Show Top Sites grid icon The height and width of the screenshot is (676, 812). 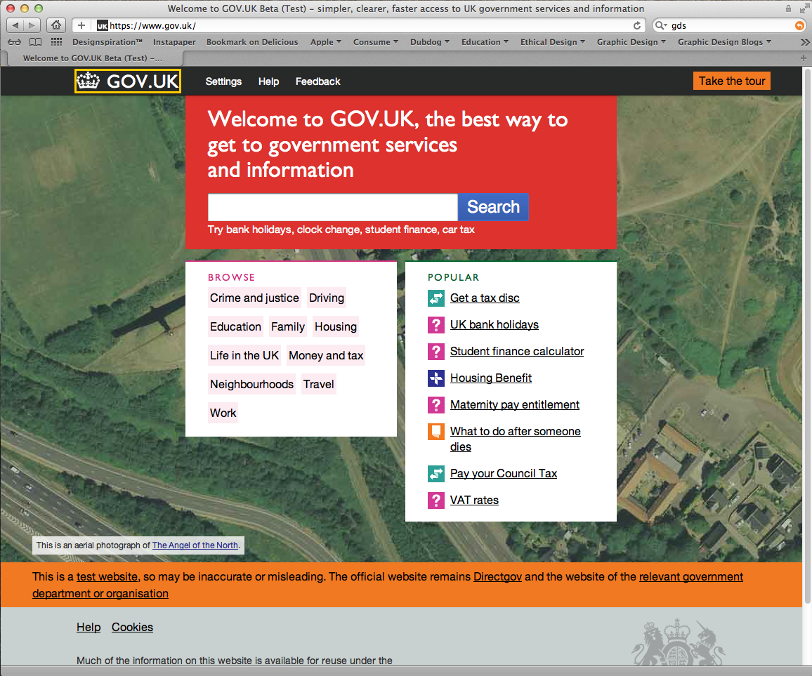point(56,42)
